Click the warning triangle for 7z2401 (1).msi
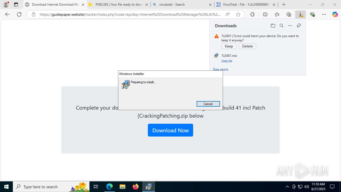The image size is (341, 192). (x=217, y=36)
